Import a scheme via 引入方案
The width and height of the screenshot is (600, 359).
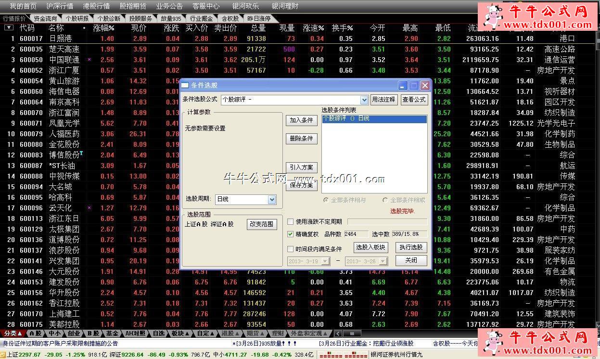[302, 167]
